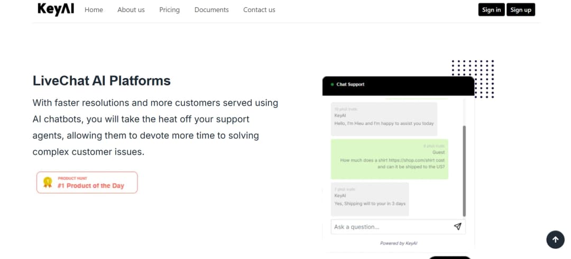Click the chat window vertical scrollbar
Viewport: 571px width, 259px height.
(464, 170)
